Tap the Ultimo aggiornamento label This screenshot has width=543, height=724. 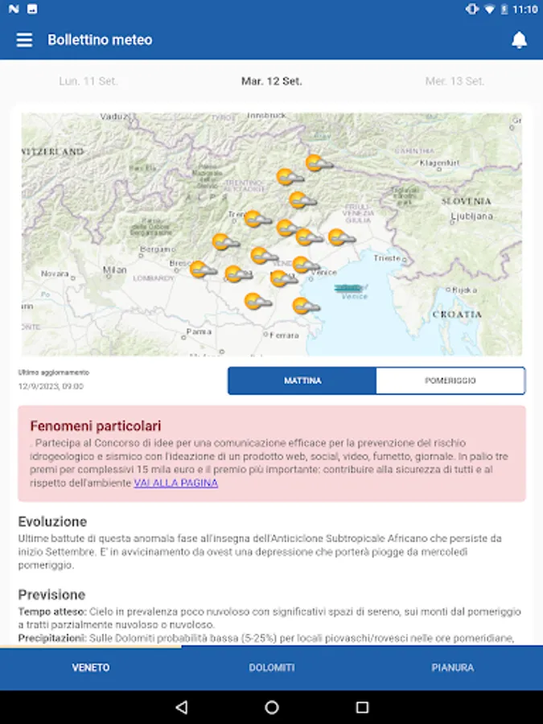click(x=54, y=372)
